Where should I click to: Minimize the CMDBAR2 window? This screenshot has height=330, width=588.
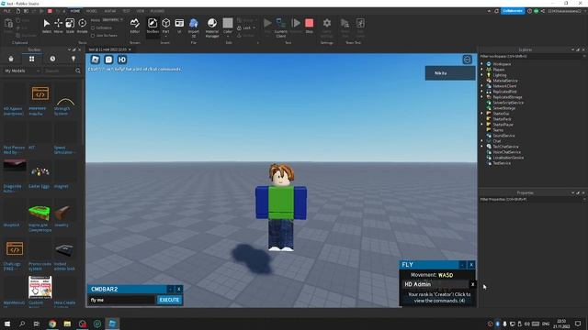pos(170,290)
